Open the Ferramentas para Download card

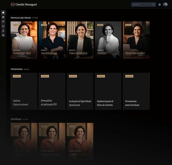point(136,91)
